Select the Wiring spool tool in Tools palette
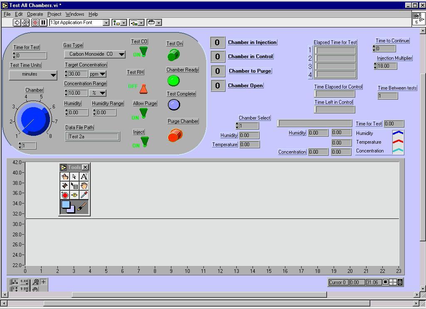 [x=65, y=186]
